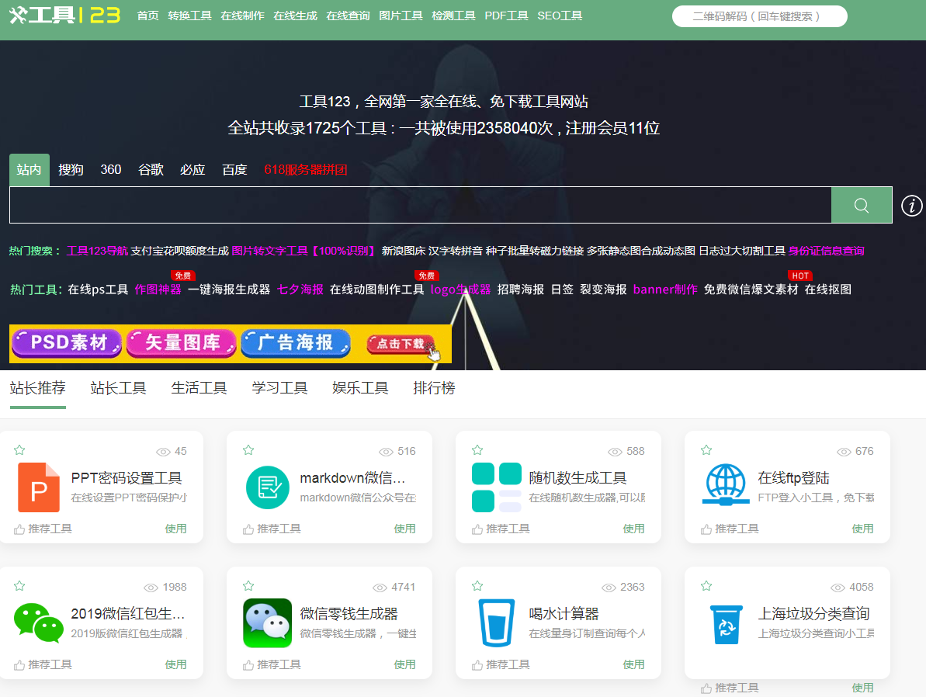
Task: Select the 随机数生成工具 dice icon
Action: pyautogui.click(x=496, y=487)
